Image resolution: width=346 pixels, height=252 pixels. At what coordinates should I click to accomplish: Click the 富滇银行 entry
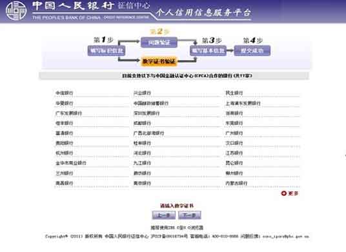64,133
